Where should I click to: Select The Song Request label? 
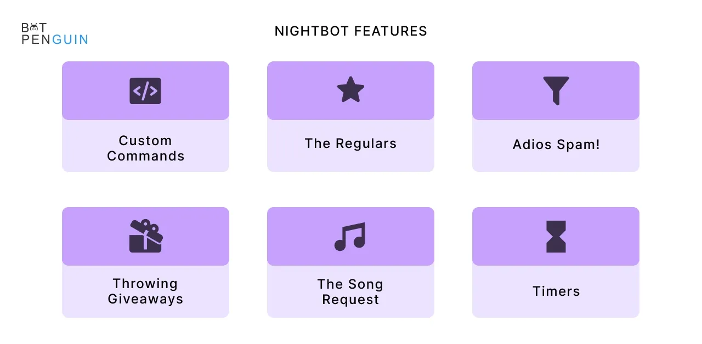(x=350, y=292)
